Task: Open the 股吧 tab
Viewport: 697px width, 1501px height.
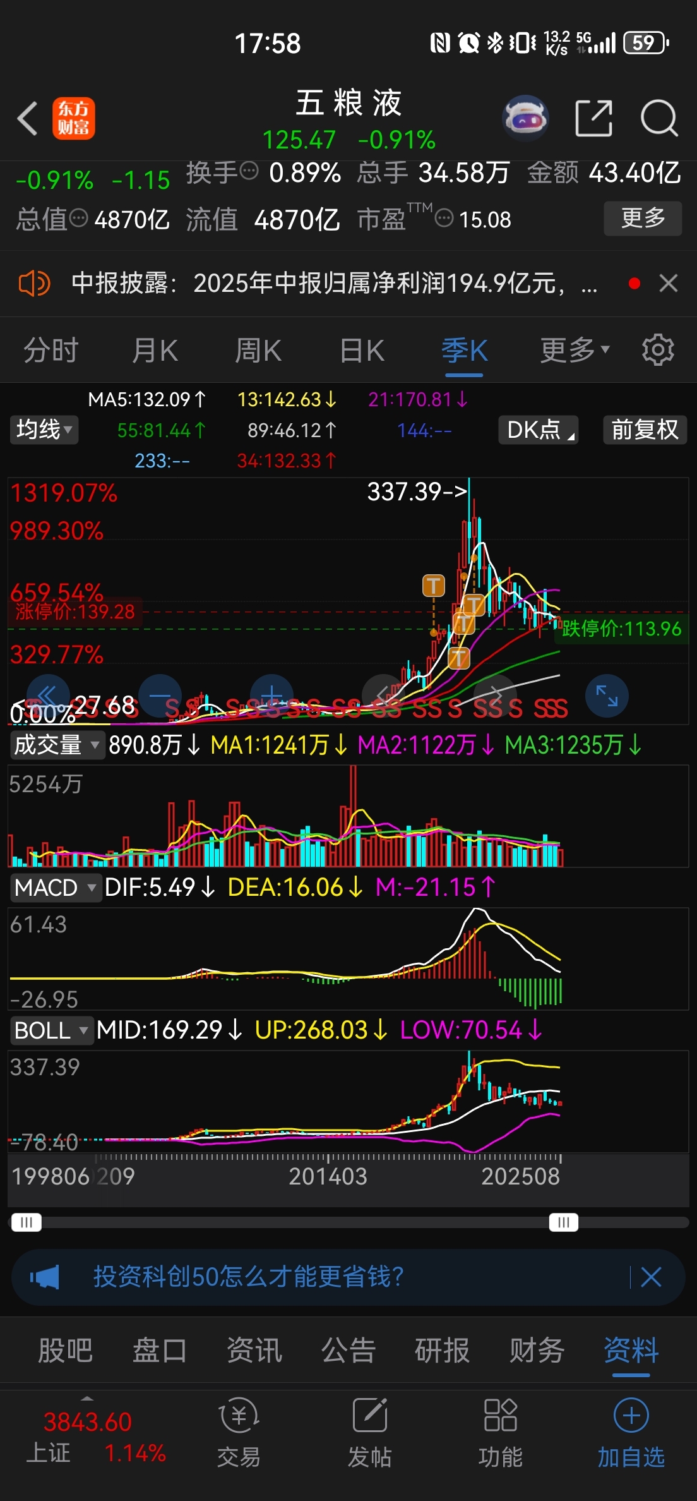Action: coord(65,1351)
